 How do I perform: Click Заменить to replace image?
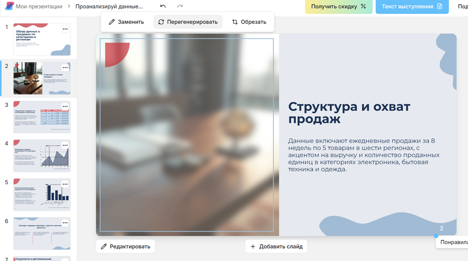pos(126,22)
